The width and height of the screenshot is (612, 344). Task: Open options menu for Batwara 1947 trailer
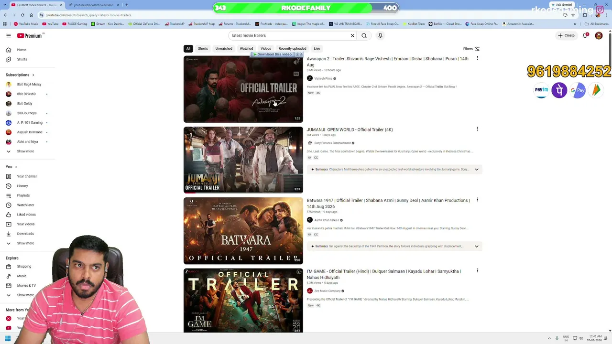point(477,200)
